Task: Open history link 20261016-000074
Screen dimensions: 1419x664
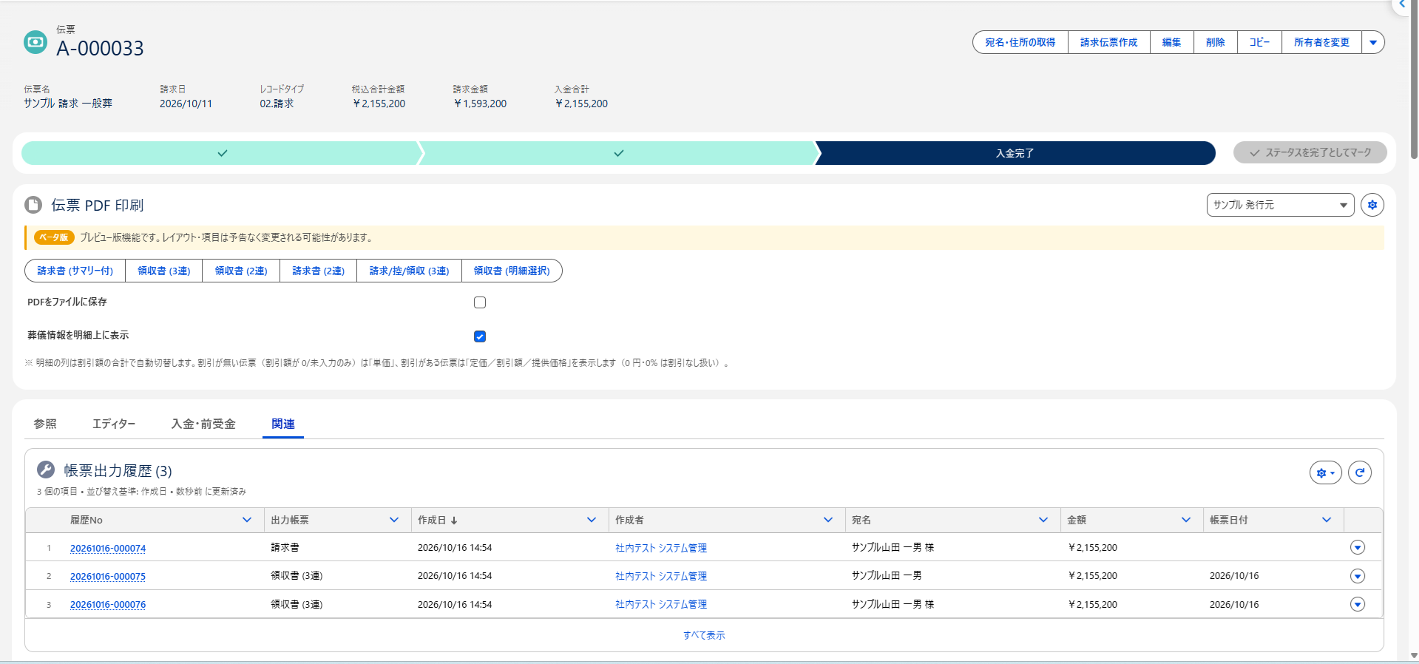Action: tap(108, 548)
